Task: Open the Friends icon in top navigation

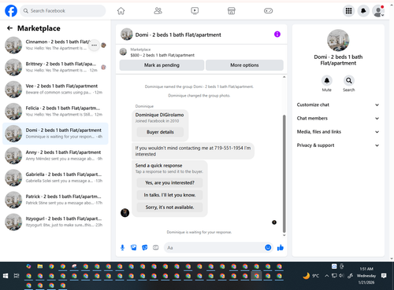Action: [x=158, y=11]
